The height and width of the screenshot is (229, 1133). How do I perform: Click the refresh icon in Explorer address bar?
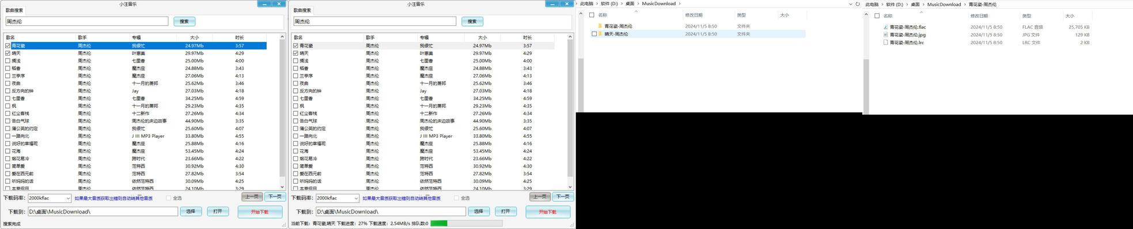(858, 4)
